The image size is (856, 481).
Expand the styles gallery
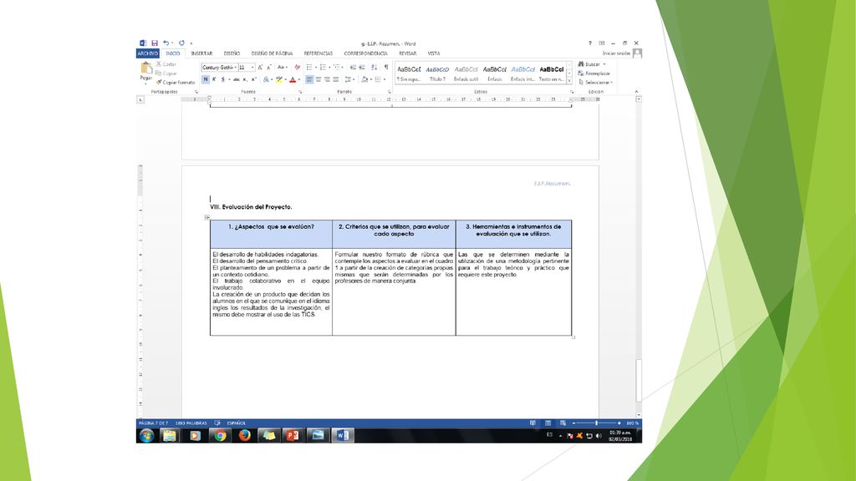click(569, 81)
